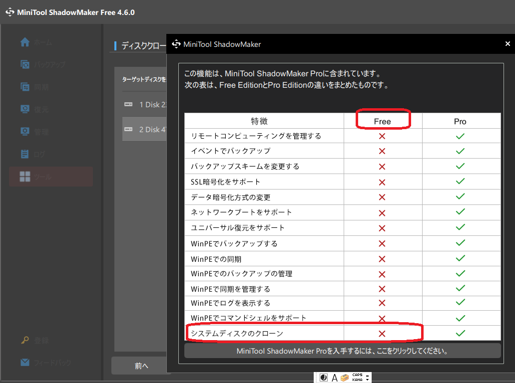Click the 登録 (Register) key icon
This screenshot has width=515, height=383.
[25, 341]
